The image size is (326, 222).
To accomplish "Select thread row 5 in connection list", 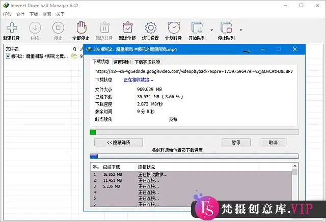I will pyautogui.click(x=191, y=198).
